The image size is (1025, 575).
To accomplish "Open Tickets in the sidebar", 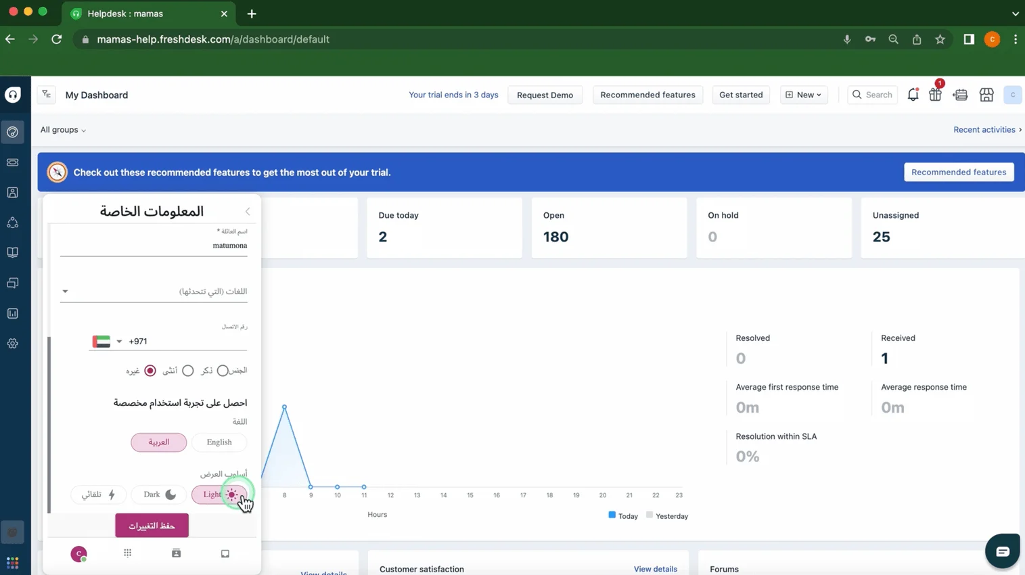I will pos(13,162).
